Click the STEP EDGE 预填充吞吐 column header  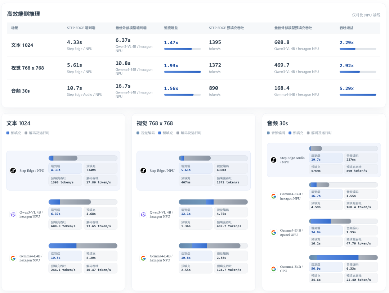click(x=227, y=28)
